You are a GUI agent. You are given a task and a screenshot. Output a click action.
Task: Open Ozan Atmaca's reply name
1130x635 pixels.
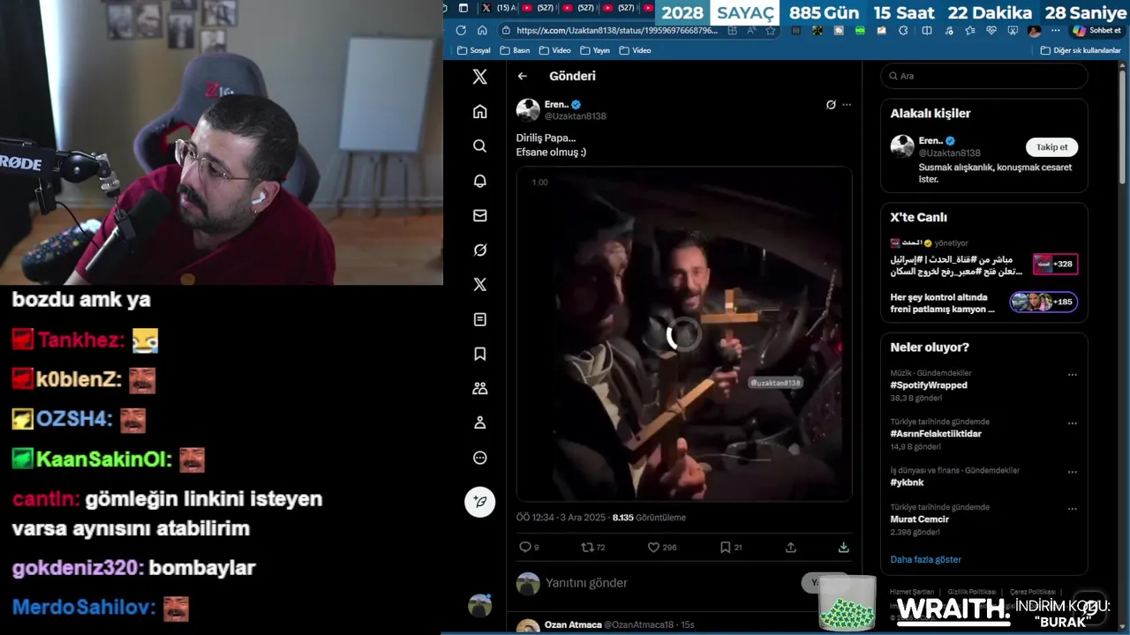point(573,624)
